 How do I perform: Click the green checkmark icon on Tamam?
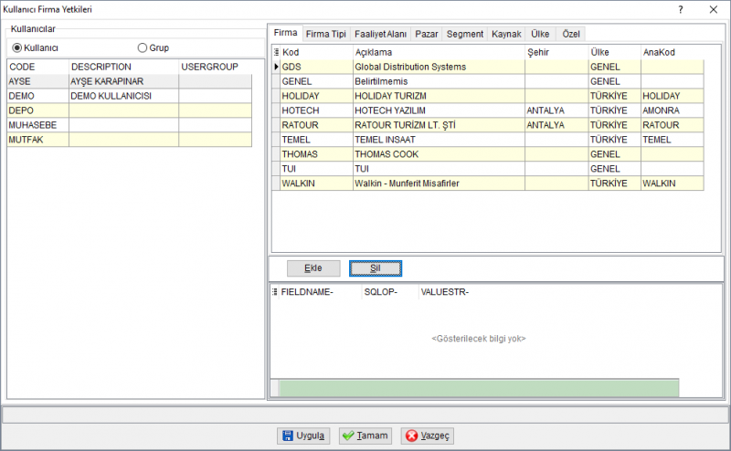point(348,435)
